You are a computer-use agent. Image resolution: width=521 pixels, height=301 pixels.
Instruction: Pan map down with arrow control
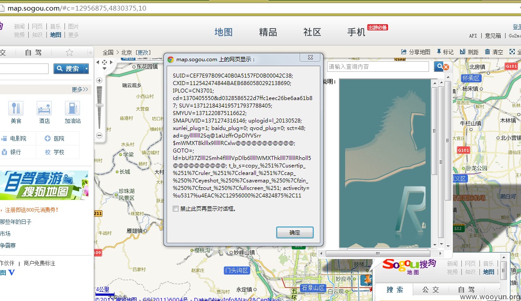click(105, 69)
